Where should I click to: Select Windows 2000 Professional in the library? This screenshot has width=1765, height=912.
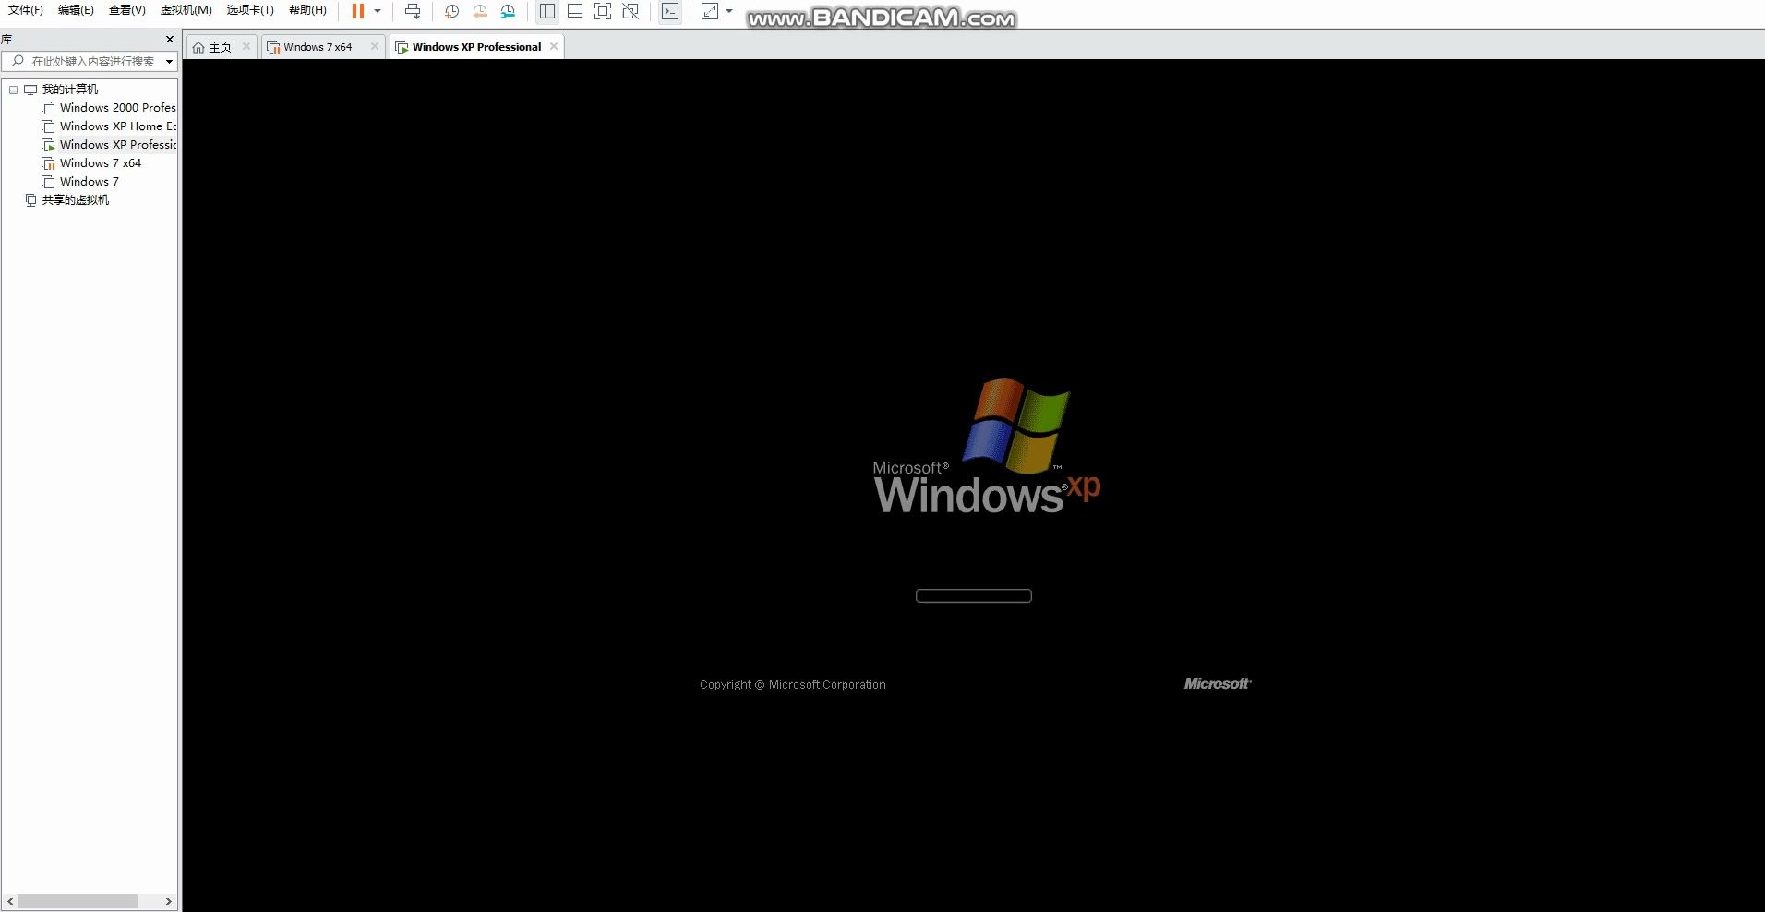pyautogui.click(x=116, y=107)
